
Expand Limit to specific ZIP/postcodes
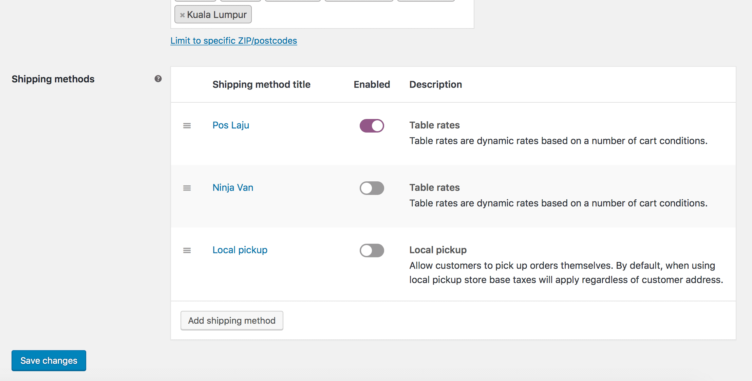pos(234,41)
